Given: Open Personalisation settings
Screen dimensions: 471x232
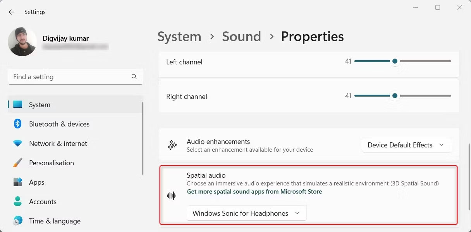Looking at the screenshot, I should point(17,163).
